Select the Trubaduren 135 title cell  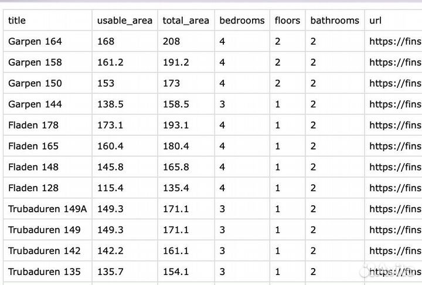click(45, 272)
